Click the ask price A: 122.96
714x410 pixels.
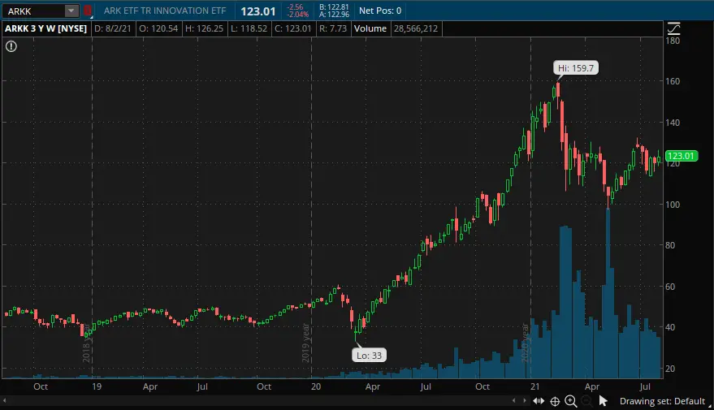point(334,15)
